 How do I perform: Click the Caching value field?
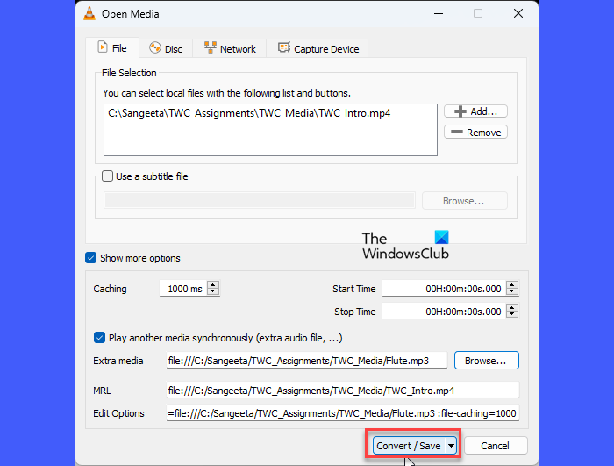point(183,289)
